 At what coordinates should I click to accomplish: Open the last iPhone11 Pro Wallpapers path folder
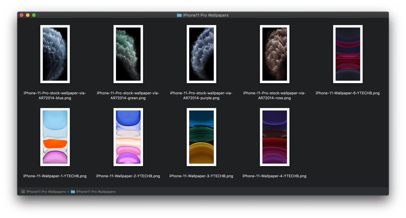pos(93,192)
